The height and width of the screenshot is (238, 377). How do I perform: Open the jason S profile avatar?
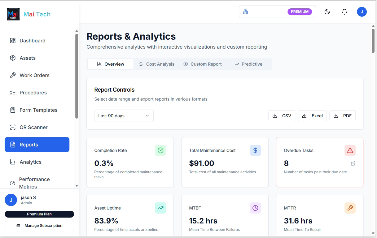tap(11, 200)
